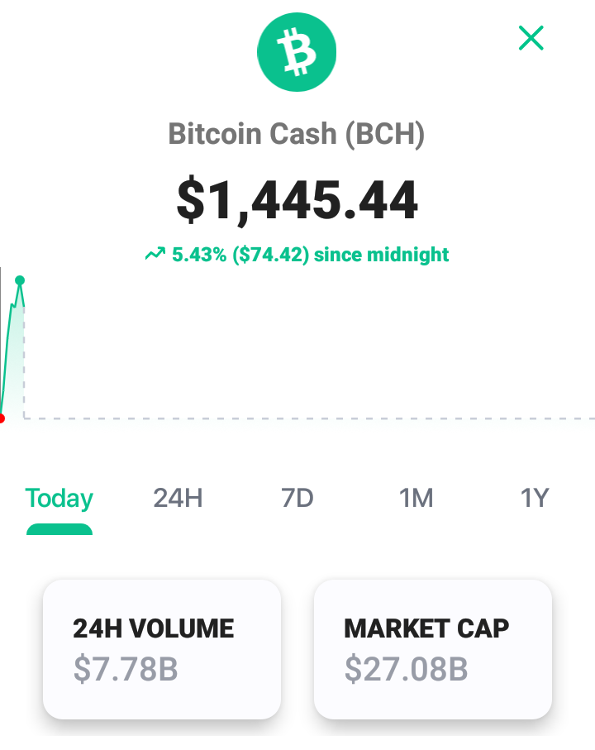The height and width of the screenshot is (750, 595).
Task: Click the upward trend arrow icon
Action: pos(155,254)
